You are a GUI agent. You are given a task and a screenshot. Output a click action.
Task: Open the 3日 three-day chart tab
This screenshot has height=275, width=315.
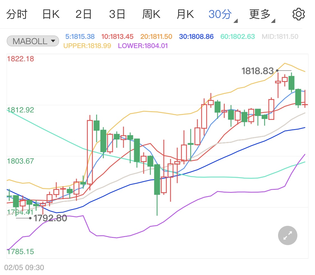pos(117,14)
